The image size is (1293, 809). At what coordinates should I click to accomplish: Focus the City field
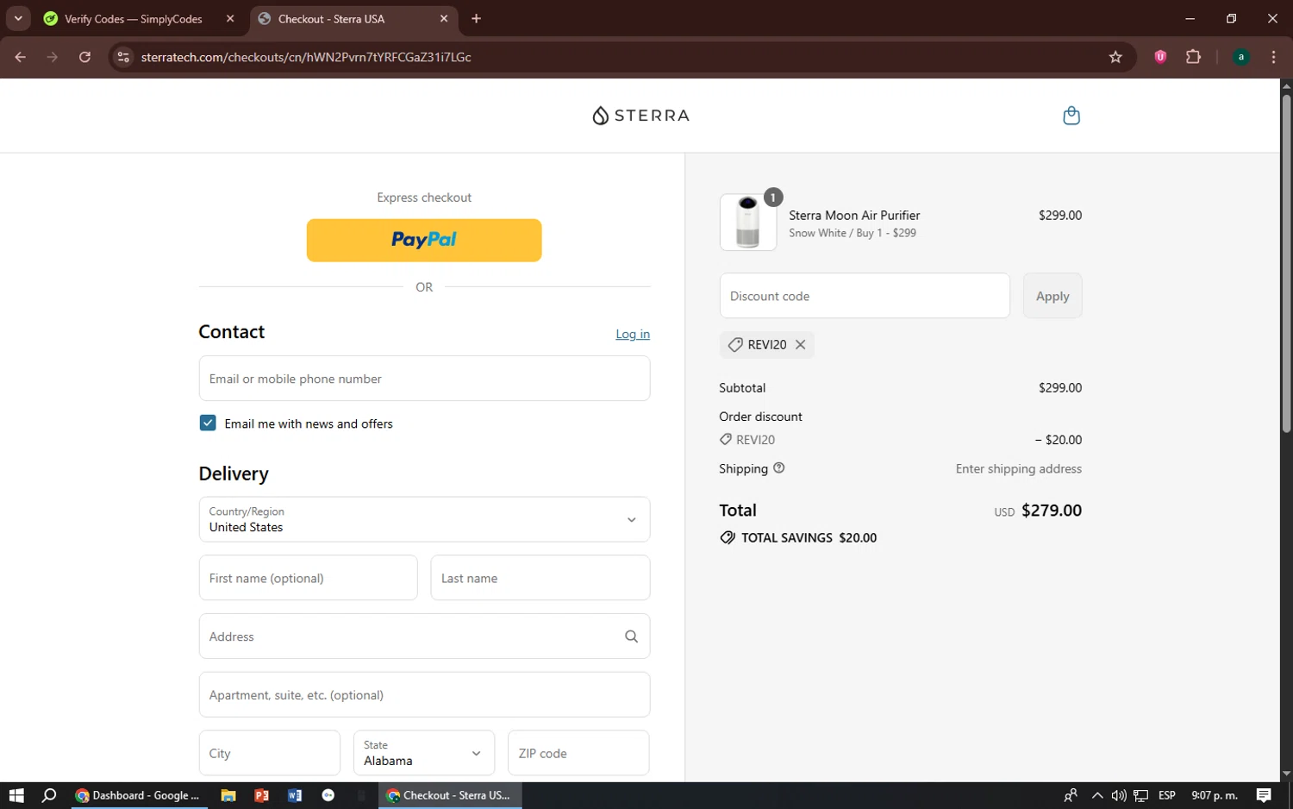click(x=270, y=753)
